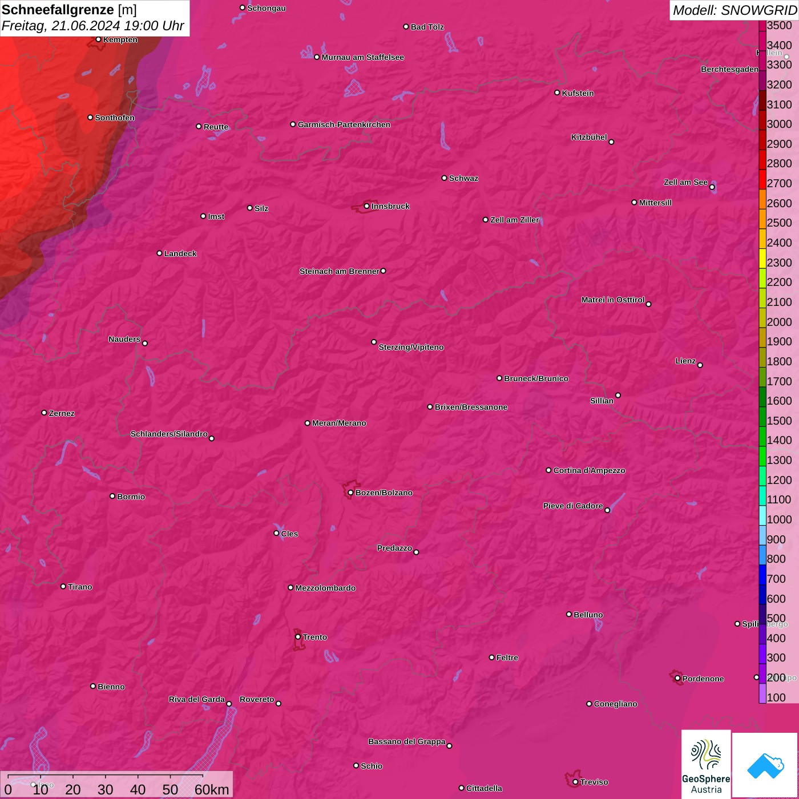Click the Reutte label
Screen dimensions: 799x799
[x=216, y=127]
